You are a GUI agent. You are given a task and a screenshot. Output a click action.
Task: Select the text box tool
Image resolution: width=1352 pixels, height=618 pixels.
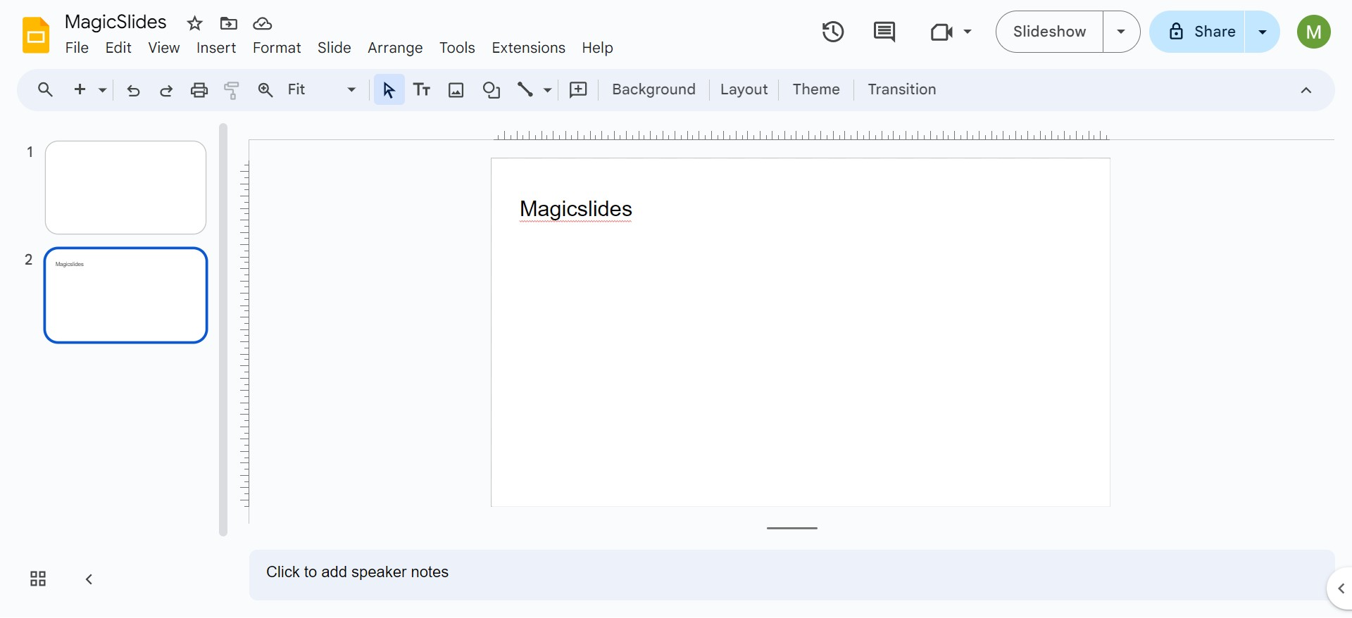pos(422,90)
